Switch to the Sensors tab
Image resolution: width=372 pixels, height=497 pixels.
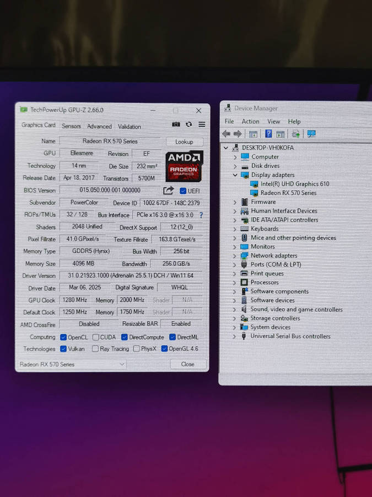point(71,126)
